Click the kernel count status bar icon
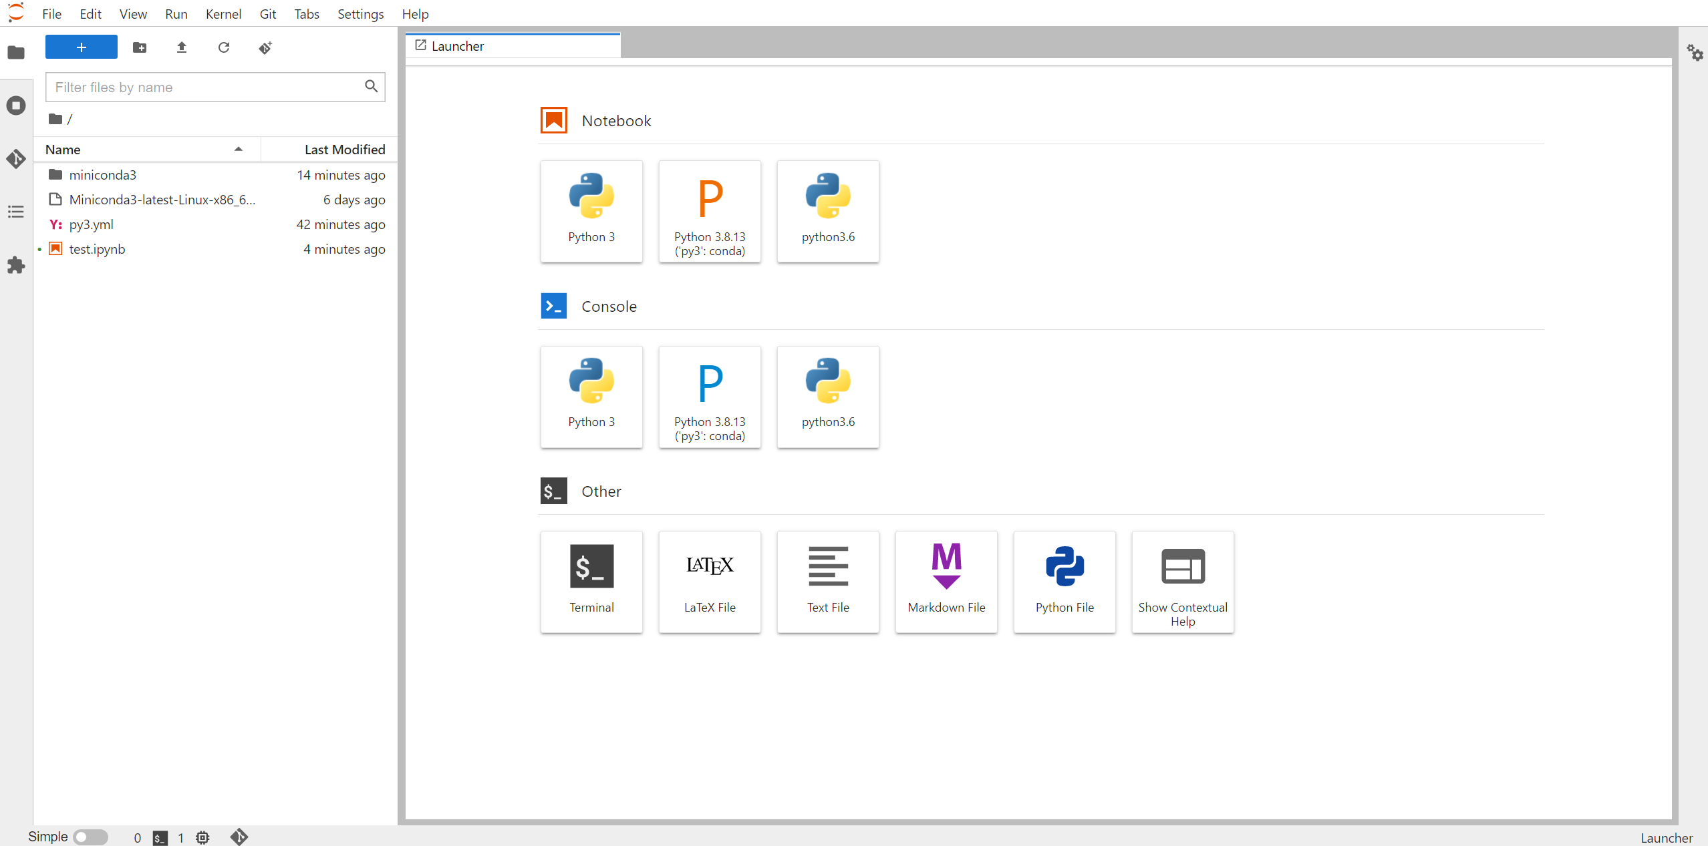 coord(202,837)
